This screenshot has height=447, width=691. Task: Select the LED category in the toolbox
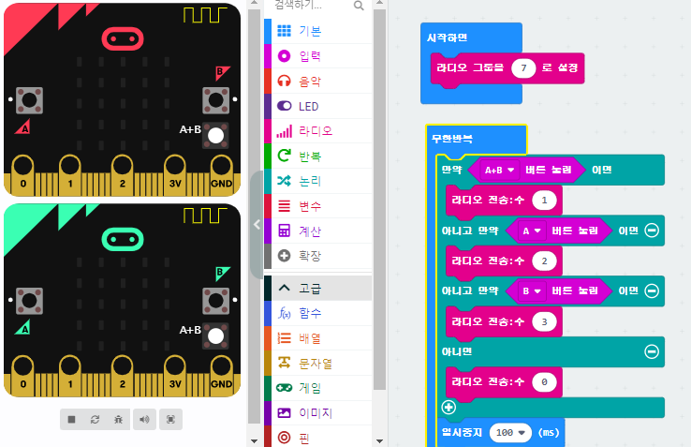click(308, 106)
